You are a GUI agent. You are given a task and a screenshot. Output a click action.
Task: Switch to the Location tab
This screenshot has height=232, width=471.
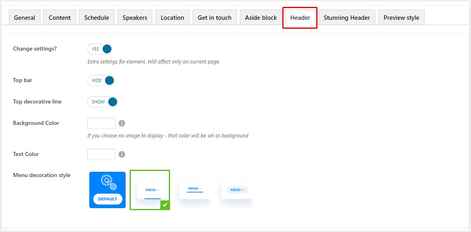172,18
